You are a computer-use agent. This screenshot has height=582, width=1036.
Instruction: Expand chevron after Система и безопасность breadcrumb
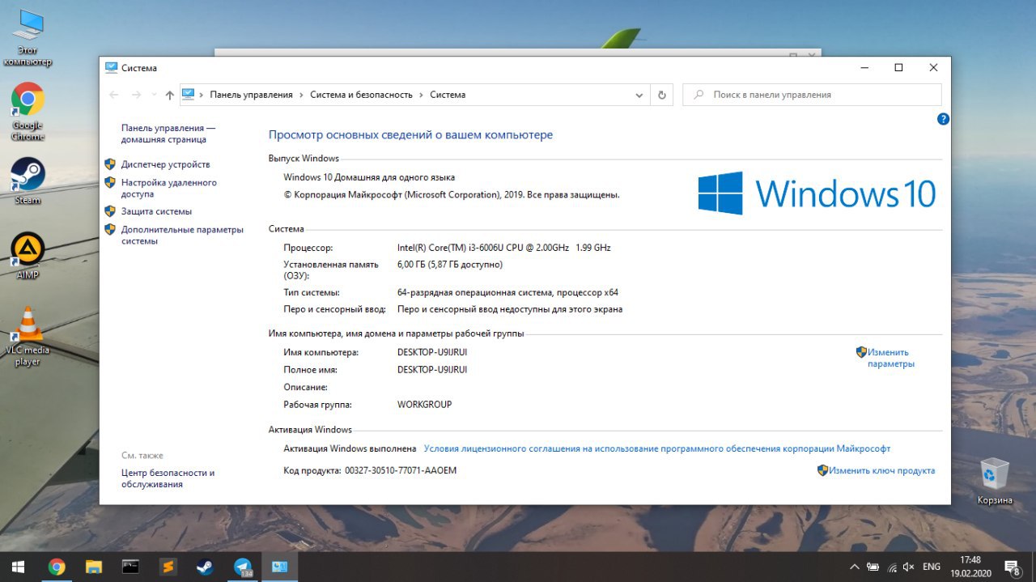tap(421, 95)
